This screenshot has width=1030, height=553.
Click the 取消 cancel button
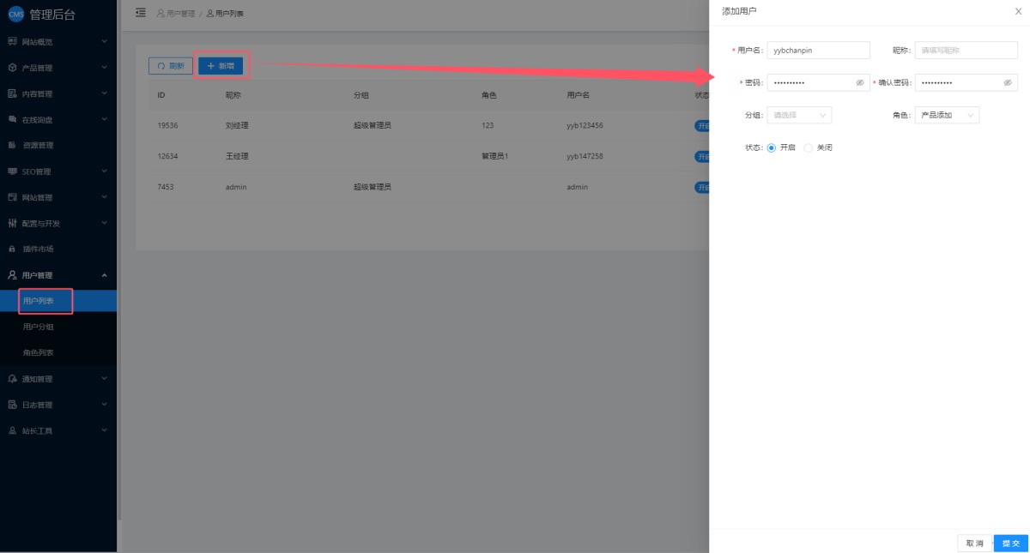pos(974,543)
